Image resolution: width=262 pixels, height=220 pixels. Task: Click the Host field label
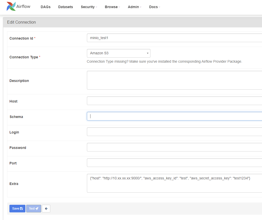[x=13, y=101]
